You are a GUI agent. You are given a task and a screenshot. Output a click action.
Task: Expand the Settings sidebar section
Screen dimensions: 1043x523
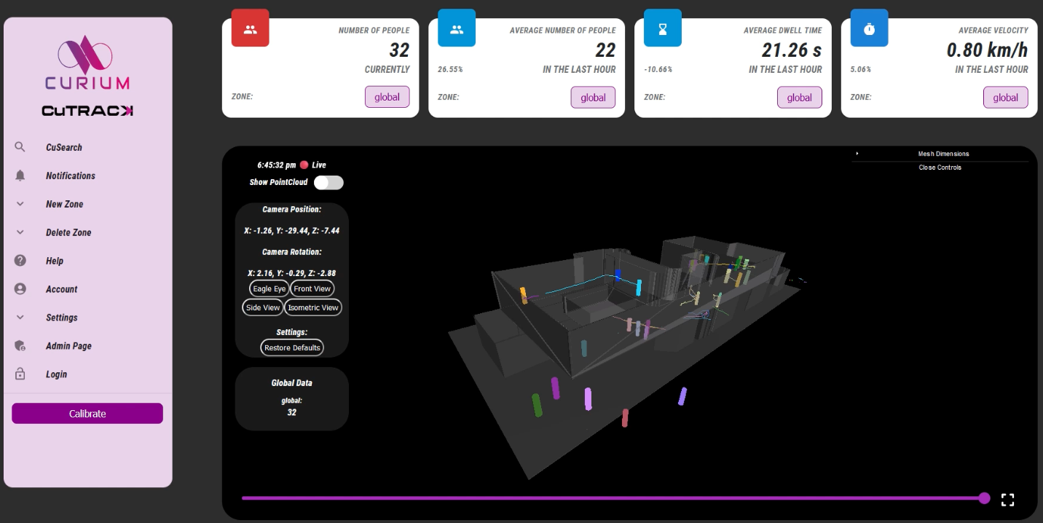pyautogui.click(x=20, y=318)
